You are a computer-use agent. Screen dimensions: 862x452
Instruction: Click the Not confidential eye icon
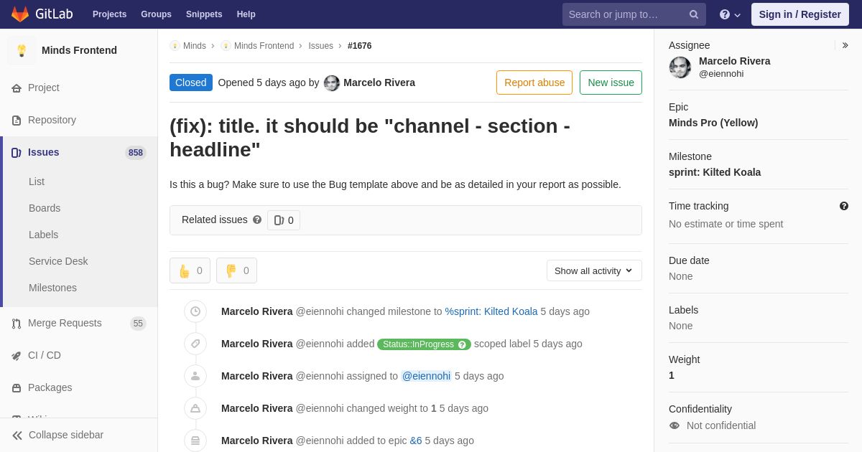coord(675,425)
